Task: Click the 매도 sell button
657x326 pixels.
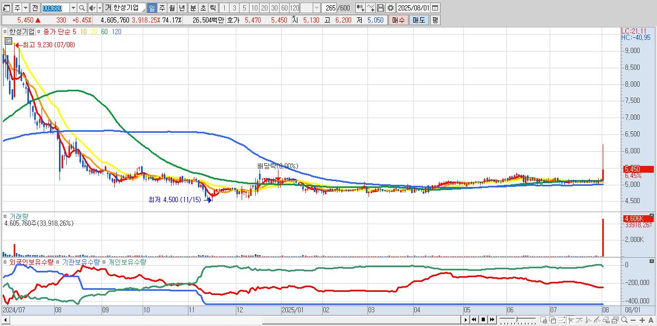Action: pyautogui.click(x=419, y=20)
